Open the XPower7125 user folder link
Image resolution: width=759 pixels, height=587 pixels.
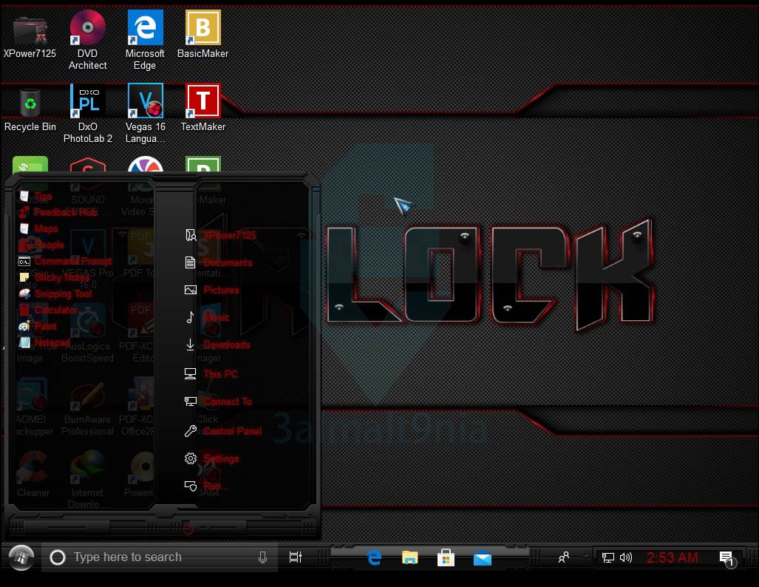coord(220,235)
